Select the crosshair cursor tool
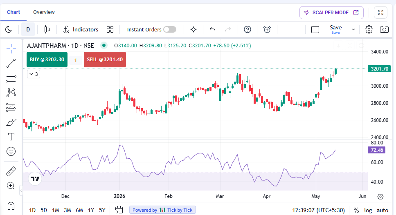Image resolution: width=396 pixels, height=215 pixels. click(x=11, y=49)
